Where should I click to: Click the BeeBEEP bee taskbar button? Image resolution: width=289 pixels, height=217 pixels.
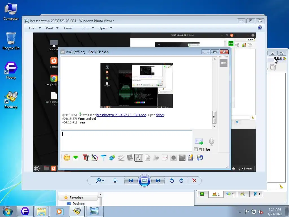coord(77,211)
